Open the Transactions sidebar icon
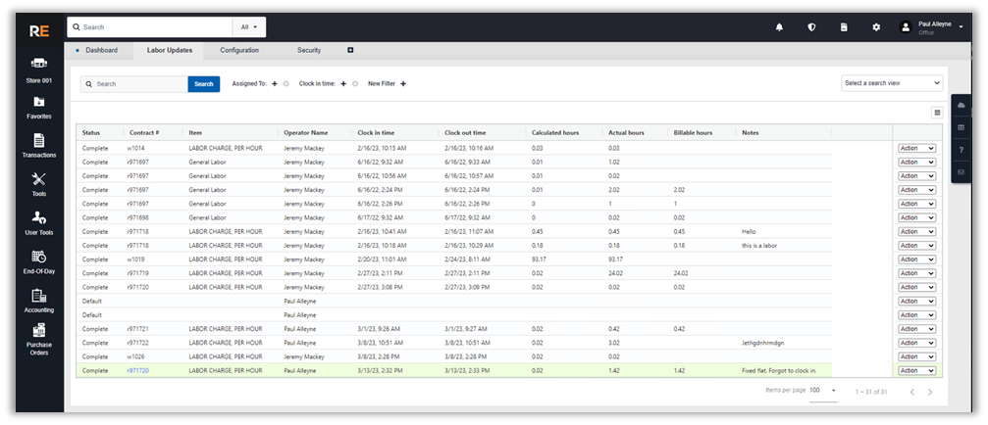The width and height of the screenshot is (988, 425). [x=39, y=140]
